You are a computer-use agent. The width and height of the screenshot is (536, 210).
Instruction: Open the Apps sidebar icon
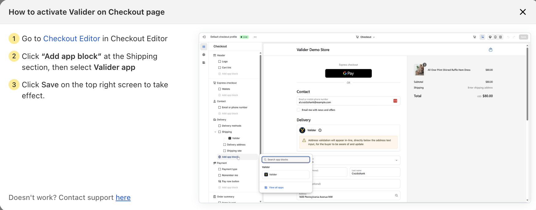(x=204, y=63)
